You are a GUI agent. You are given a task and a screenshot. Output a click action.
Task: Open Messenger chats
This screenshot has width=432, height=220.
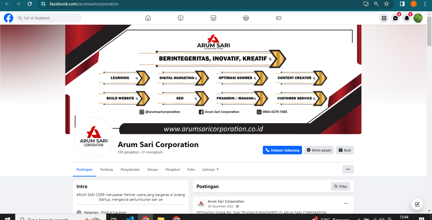395,18
